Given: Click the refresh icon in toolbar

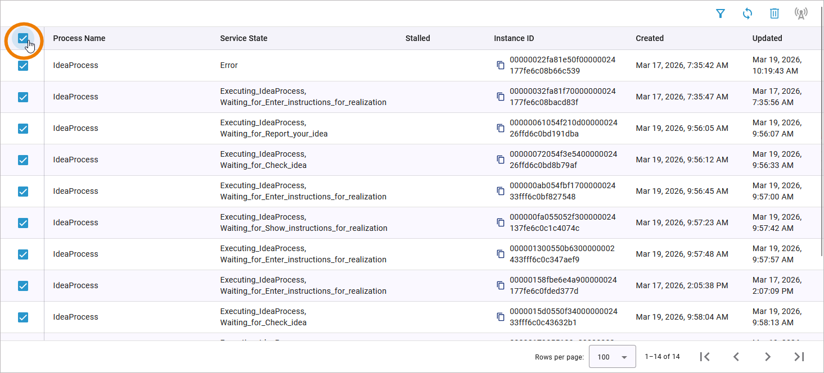Looking at the screenshot, I should click(747, 13).
